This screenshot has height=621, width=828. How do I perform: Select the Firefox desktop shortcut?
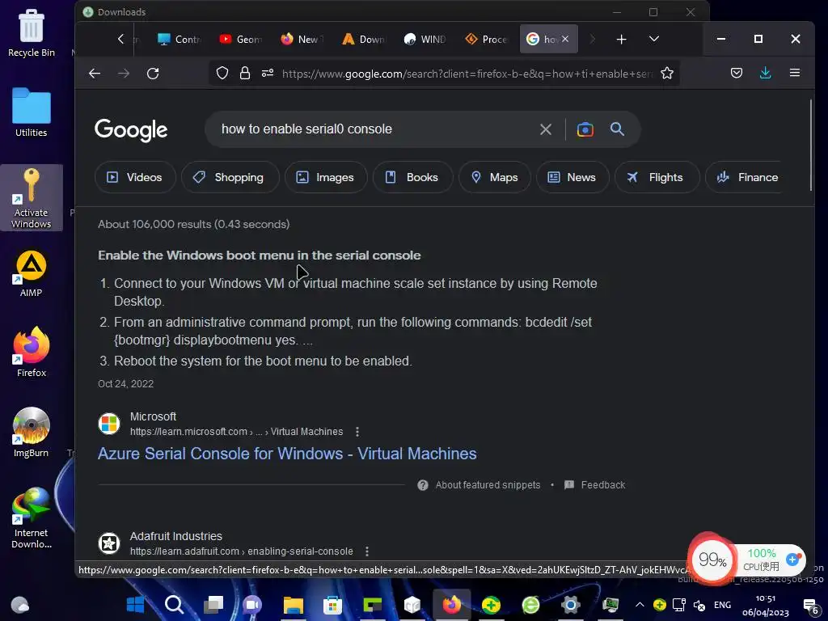pos(32,353)
